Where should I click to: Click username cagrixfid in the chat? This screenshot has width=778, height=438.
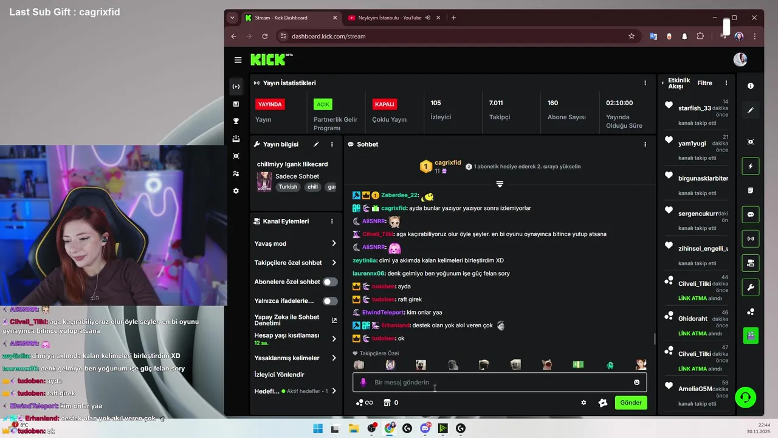point(394,208)
